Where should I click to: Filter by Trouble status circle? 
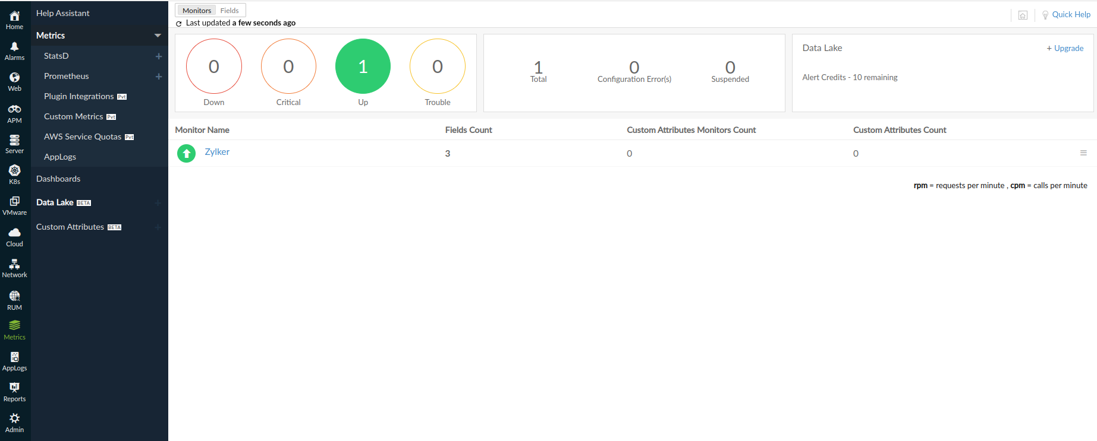tap(438, 66)
